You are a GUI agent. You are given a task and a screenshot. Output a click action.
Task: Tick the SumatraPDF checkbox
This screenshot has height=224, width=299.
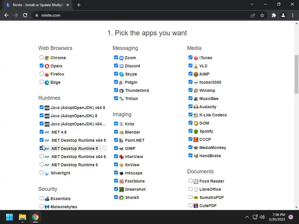190,197
